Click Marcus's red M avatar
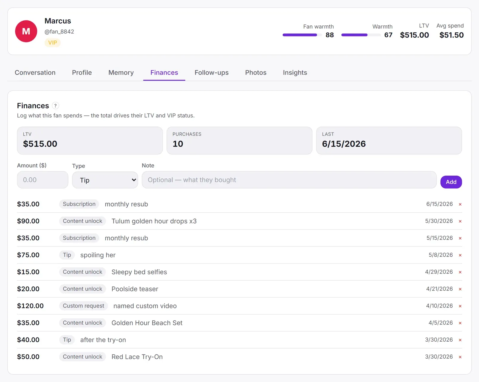 pos(26,31)
